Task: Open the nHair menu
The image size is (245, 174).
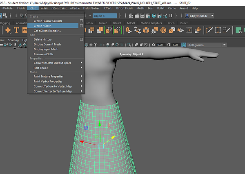Action: tap(45, 8)
